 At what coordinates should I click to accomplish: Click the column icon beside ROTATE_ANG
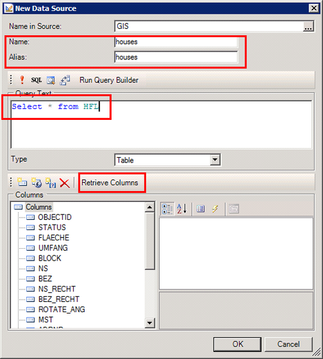pyautogui.click(x=30, y=309)
